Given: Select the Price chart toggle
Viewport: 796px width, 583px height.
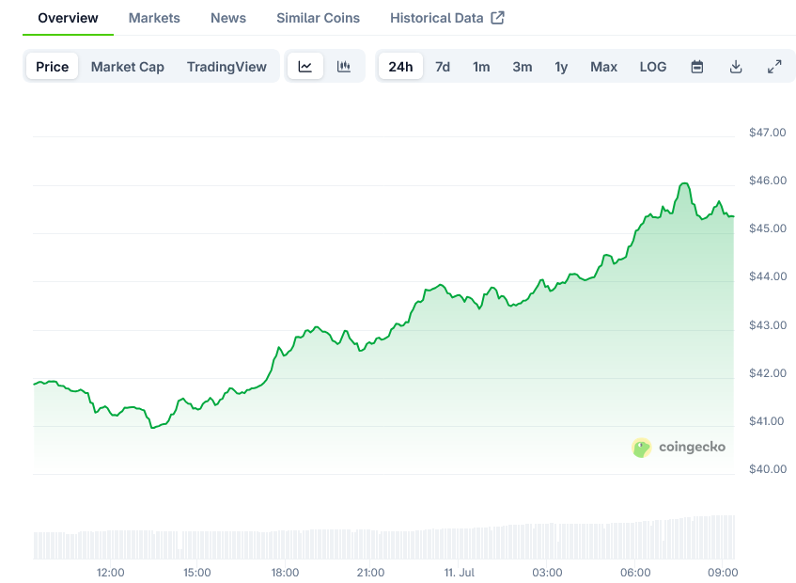Looking at the screenshot, I should 53,67.
